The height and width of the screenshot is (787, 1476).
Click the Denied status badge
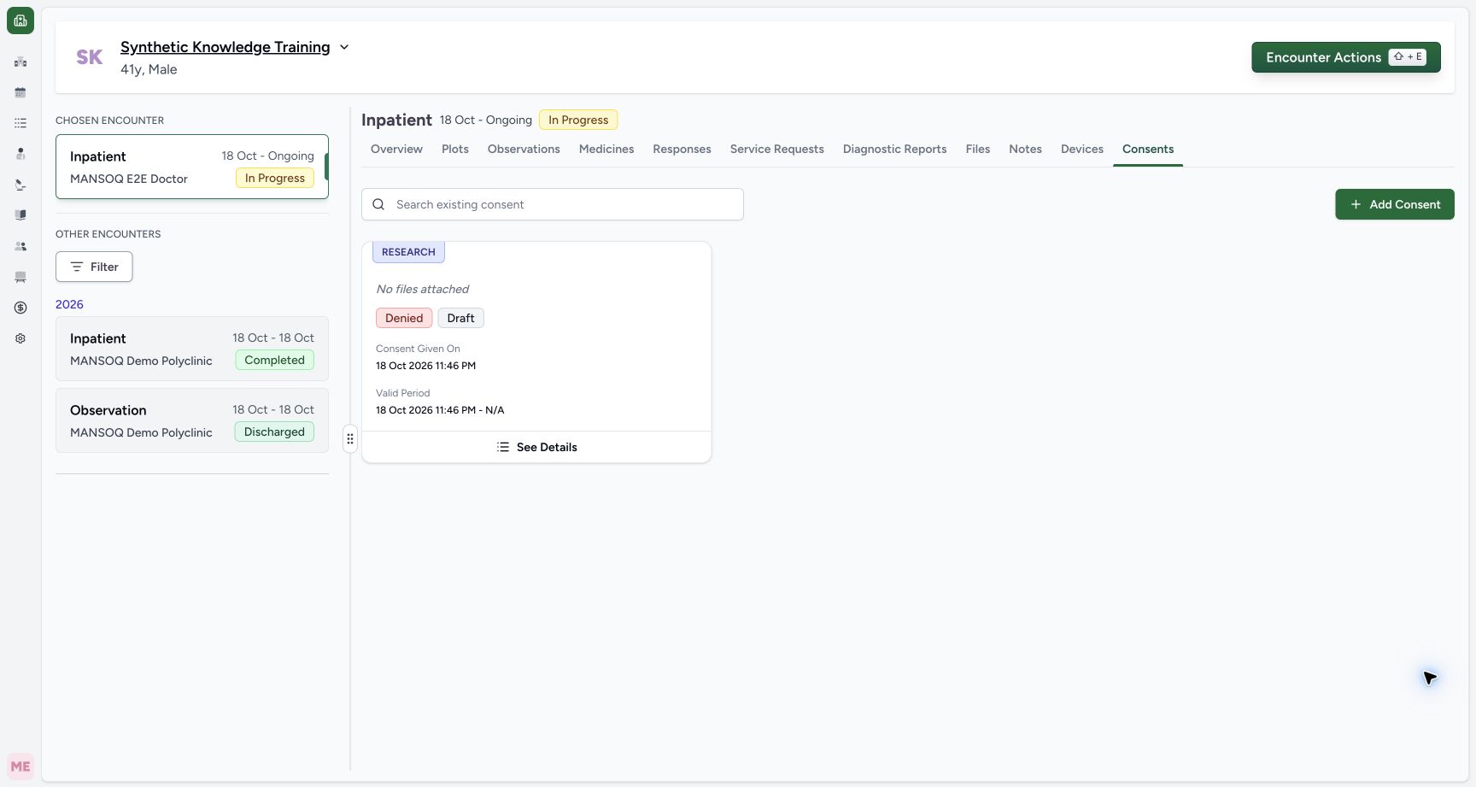pyautogui.click(x=404, y=318)
